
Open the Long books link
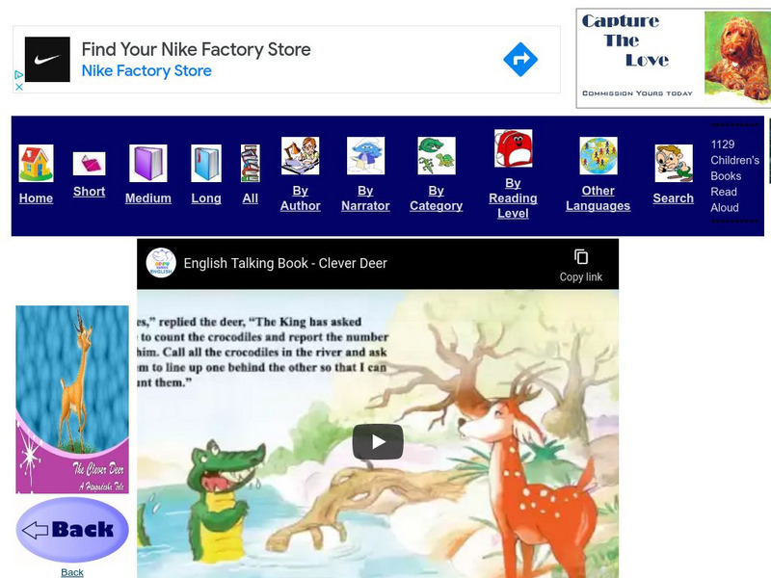[x=206, y=198]
